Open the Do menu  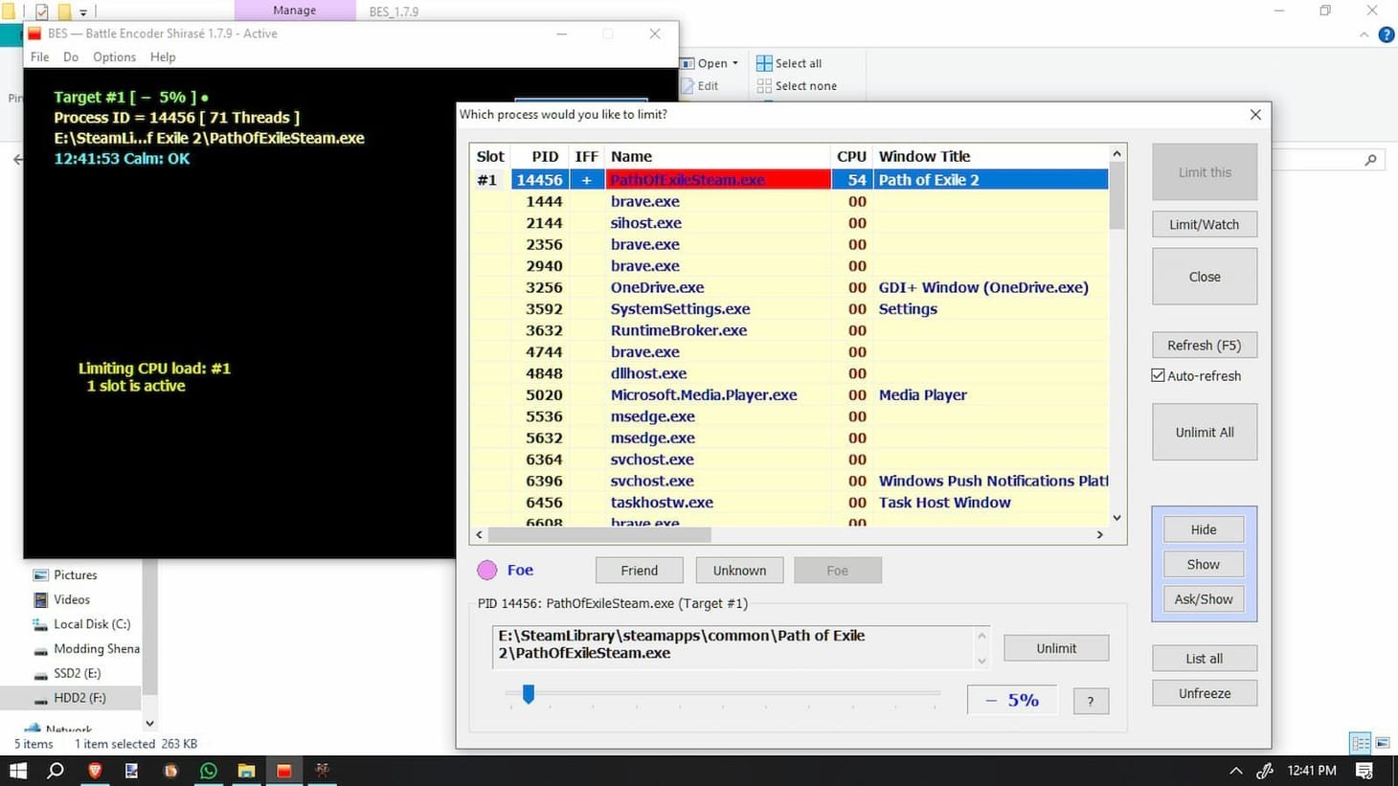[71, 56]
